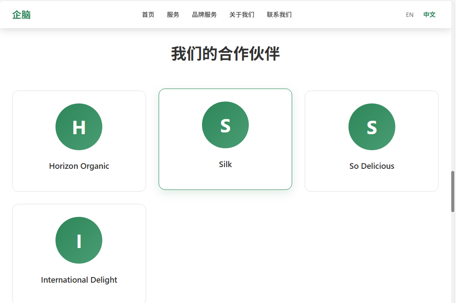
Task: Click the scrollbar track below the thumb
Action: pyautogui.click(x=453, y=260)
